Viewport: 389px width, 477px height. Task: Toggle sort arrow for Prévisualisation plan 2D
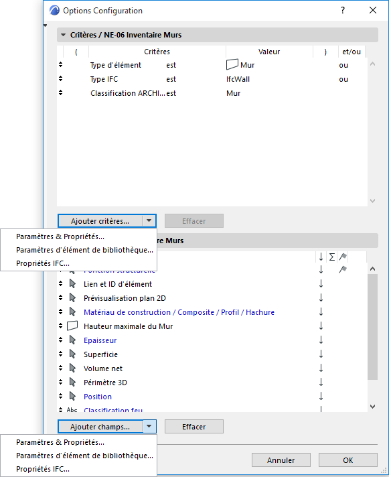321,298
